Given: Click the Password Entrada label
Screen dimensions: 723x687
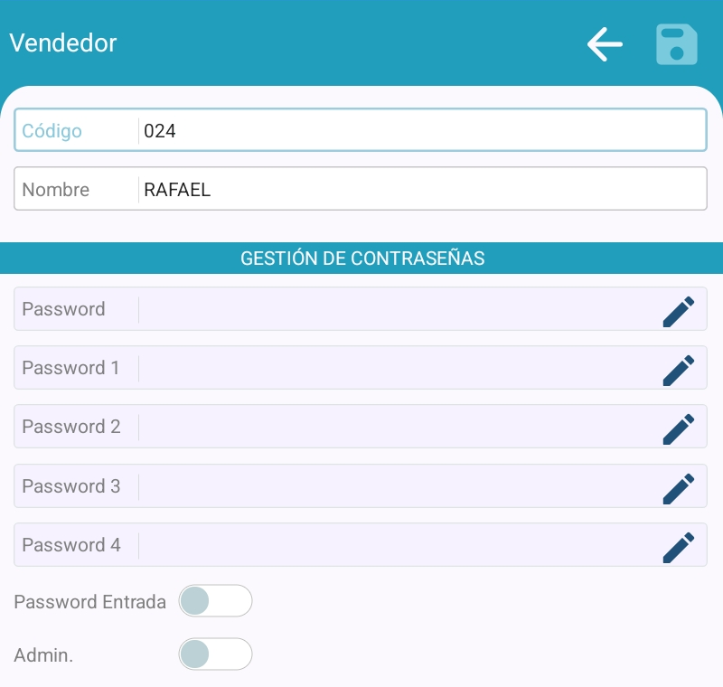Looking at the screenshot, I should [x=90, y=602].
